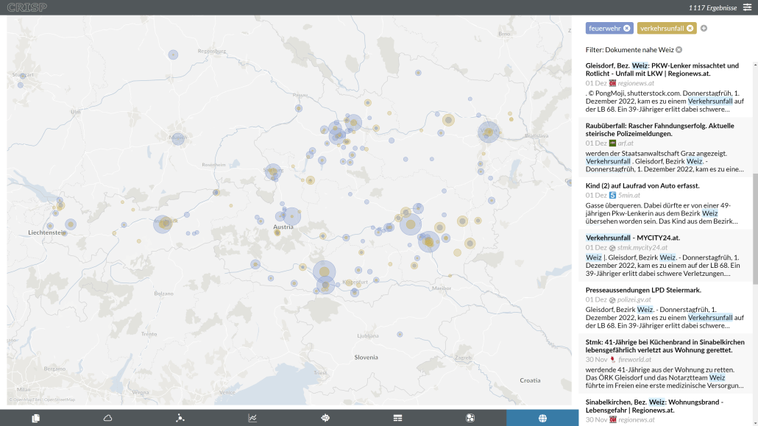Open the network graph view icon
The width and height of the screenshot is (758, 426).
[180, 418]
